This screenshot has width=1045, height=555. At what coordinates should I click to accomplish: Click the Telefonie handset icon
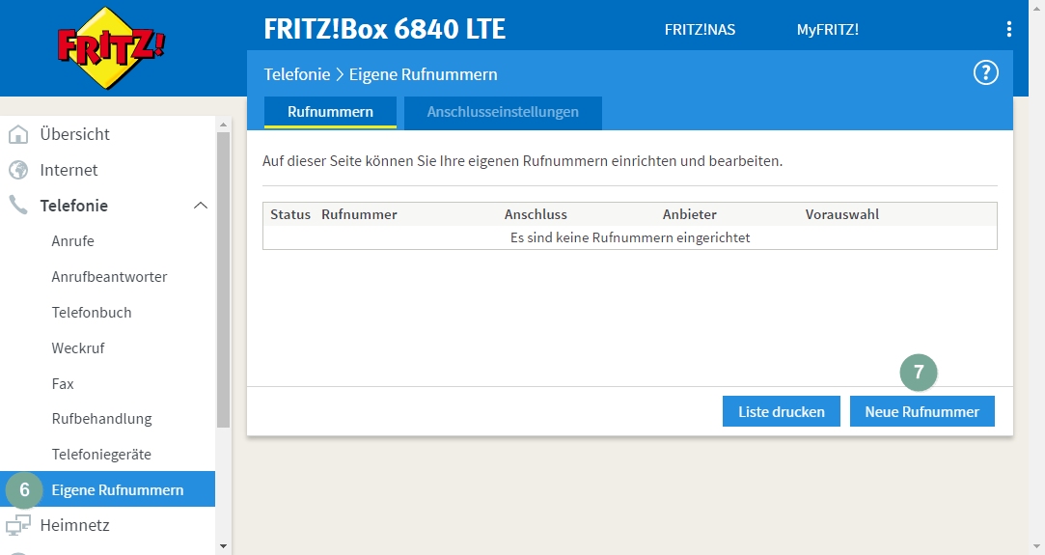18,206
